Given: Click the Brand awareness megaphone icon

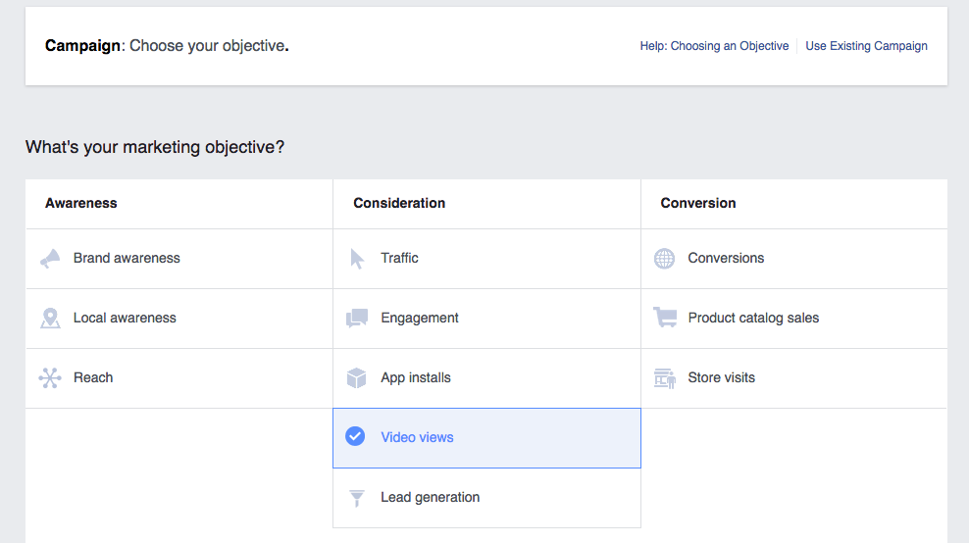Looking at the screenshot, I should tap(50, 258).
